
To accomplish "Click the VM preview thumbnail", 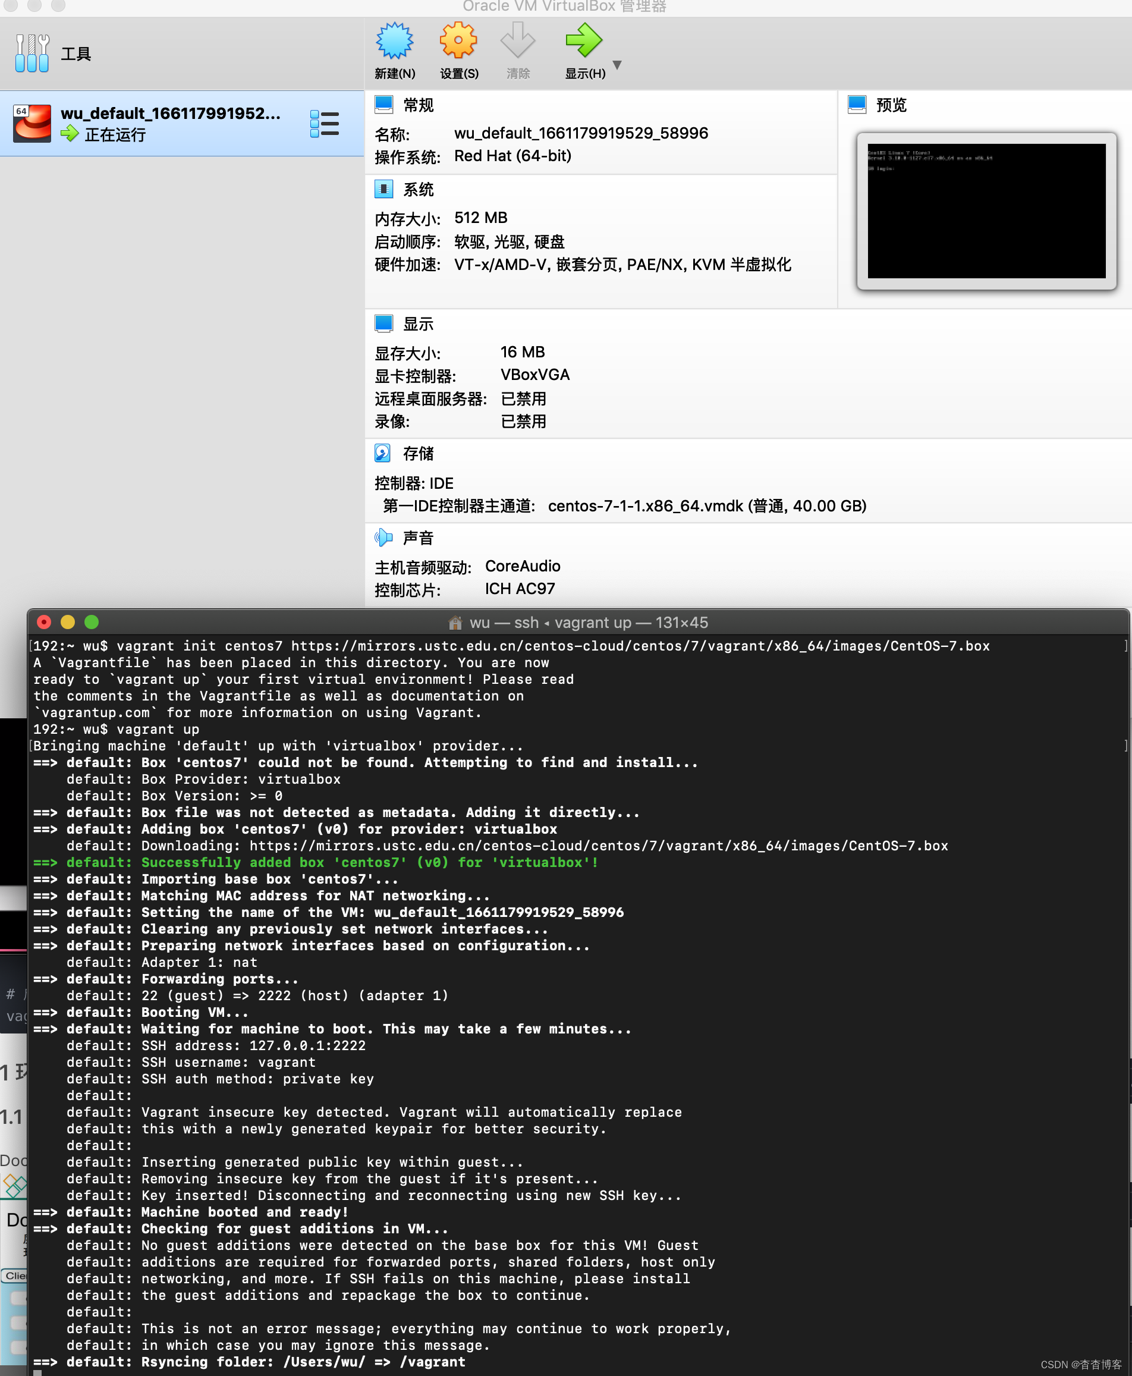I will (986, 211).
